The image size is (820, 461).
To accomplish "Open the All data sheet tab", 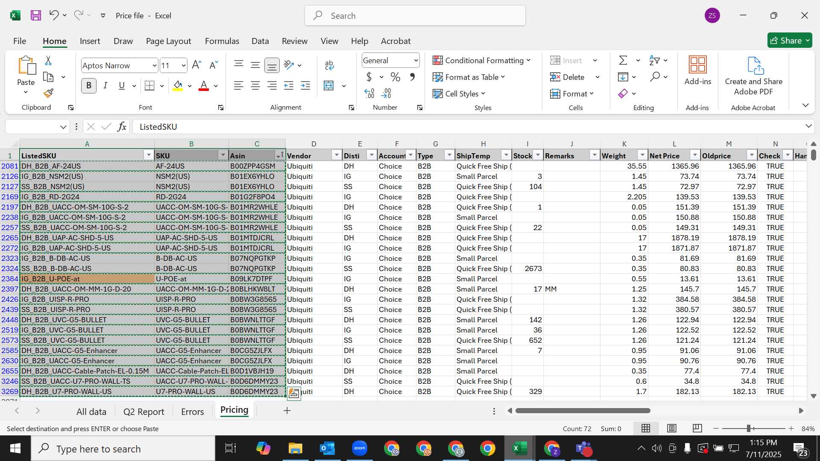I will [91, 411].
